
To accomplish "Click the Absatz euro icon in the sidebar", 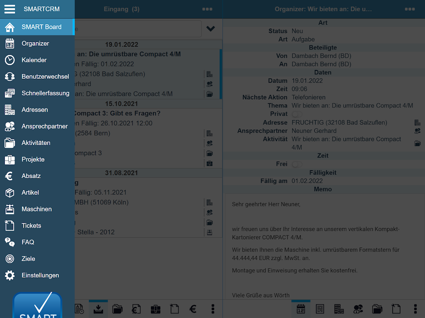I will pos(9,176).
